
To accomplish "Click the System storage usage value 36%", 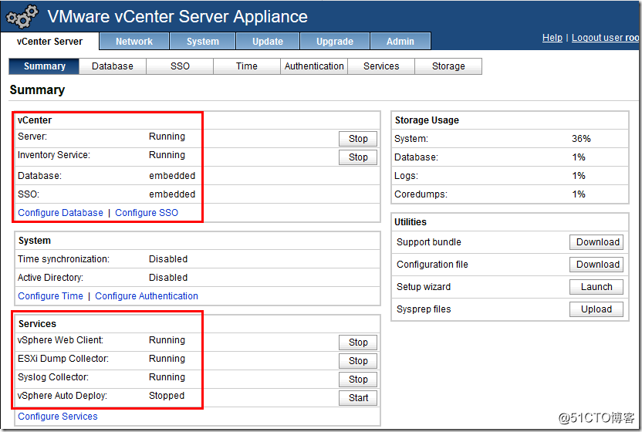I will click(581, 139).
